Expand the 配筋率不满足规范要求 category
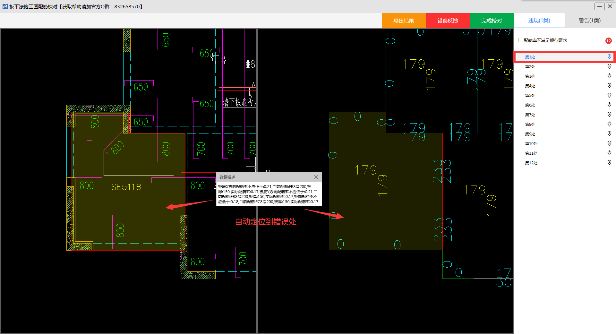 (x=545, y=40)
